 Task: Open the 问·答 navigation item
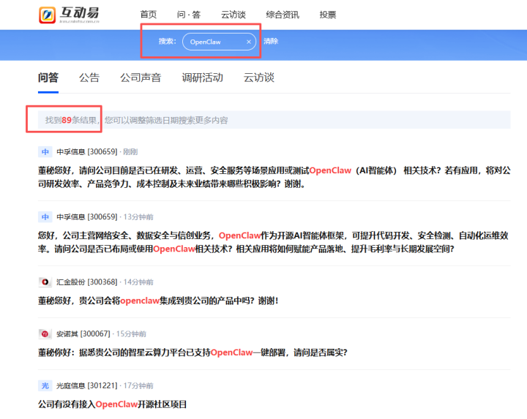[187, 15]
